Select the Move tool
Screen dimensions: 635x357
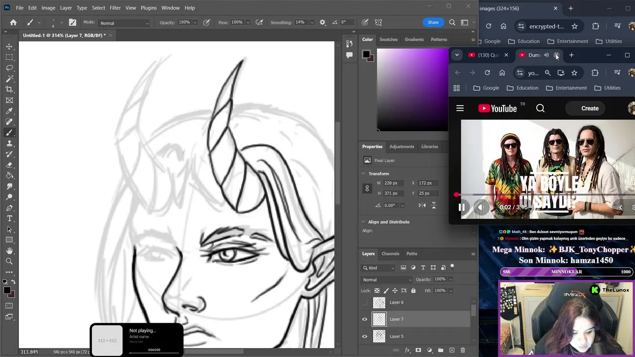9,46
